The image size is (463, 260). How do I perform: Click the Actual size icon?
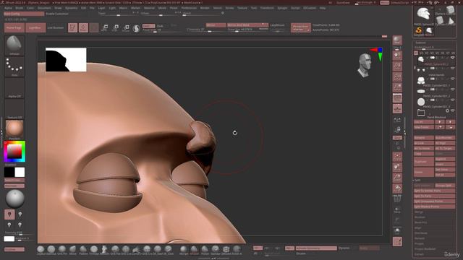(x=397, y=77)
